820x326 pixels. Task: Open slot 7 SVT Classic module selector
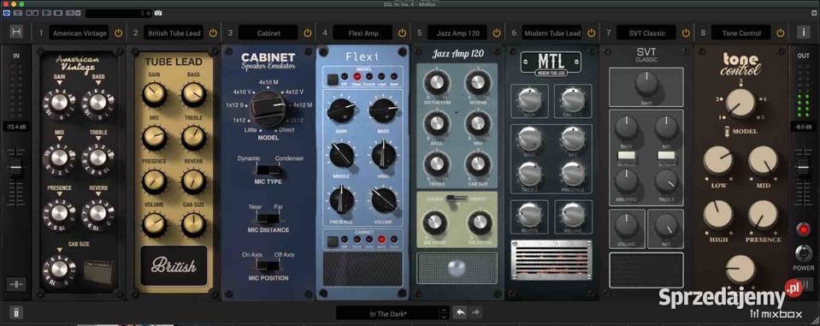pos(647,33)
